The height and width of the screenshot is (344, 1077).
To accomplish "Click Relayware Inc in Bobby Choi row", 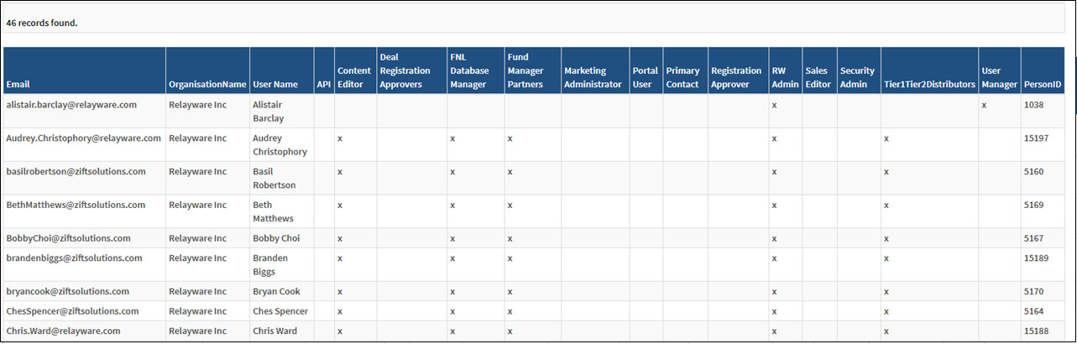I will [x=197, y=238].
